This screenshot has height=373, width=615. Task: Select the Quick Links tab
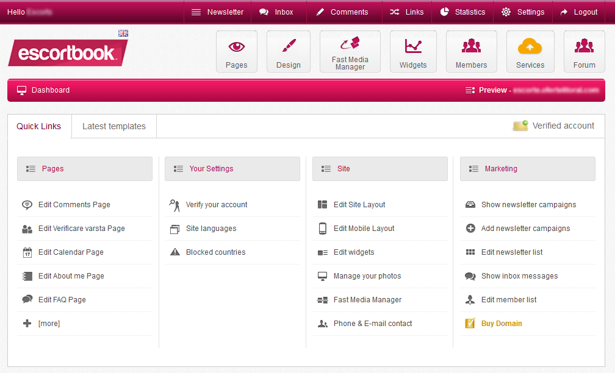pyautogui.click(x=39, y=127)
